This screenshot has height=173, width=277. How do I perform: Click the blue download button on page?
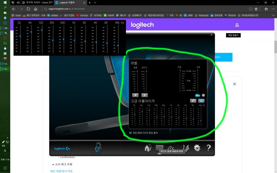coord(223,57)
